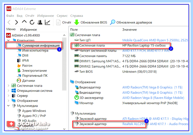Expand Отображение tree node
193x135 pixels.
pyautogui.click(x=8, y=101)
